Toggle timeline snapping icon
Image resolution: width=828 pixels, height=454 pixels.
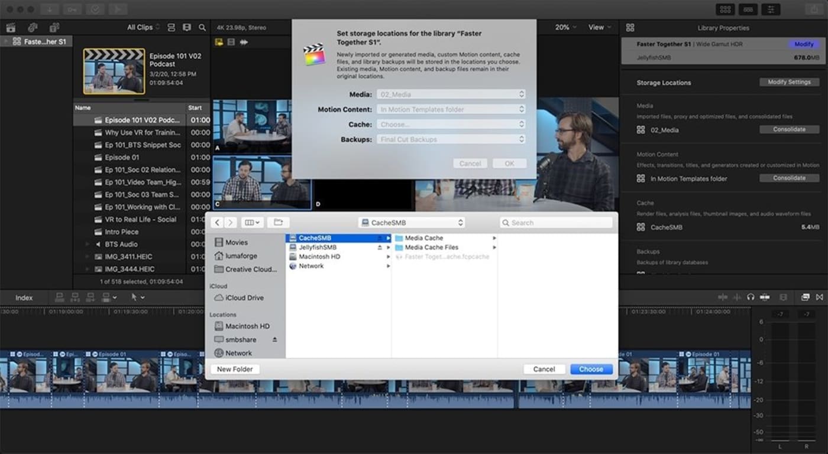pyautogui.click(x=765, y=298)
